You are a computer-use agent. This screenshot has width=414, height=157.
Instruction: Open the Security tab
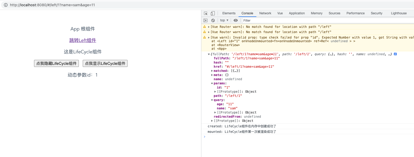point(377,13)
